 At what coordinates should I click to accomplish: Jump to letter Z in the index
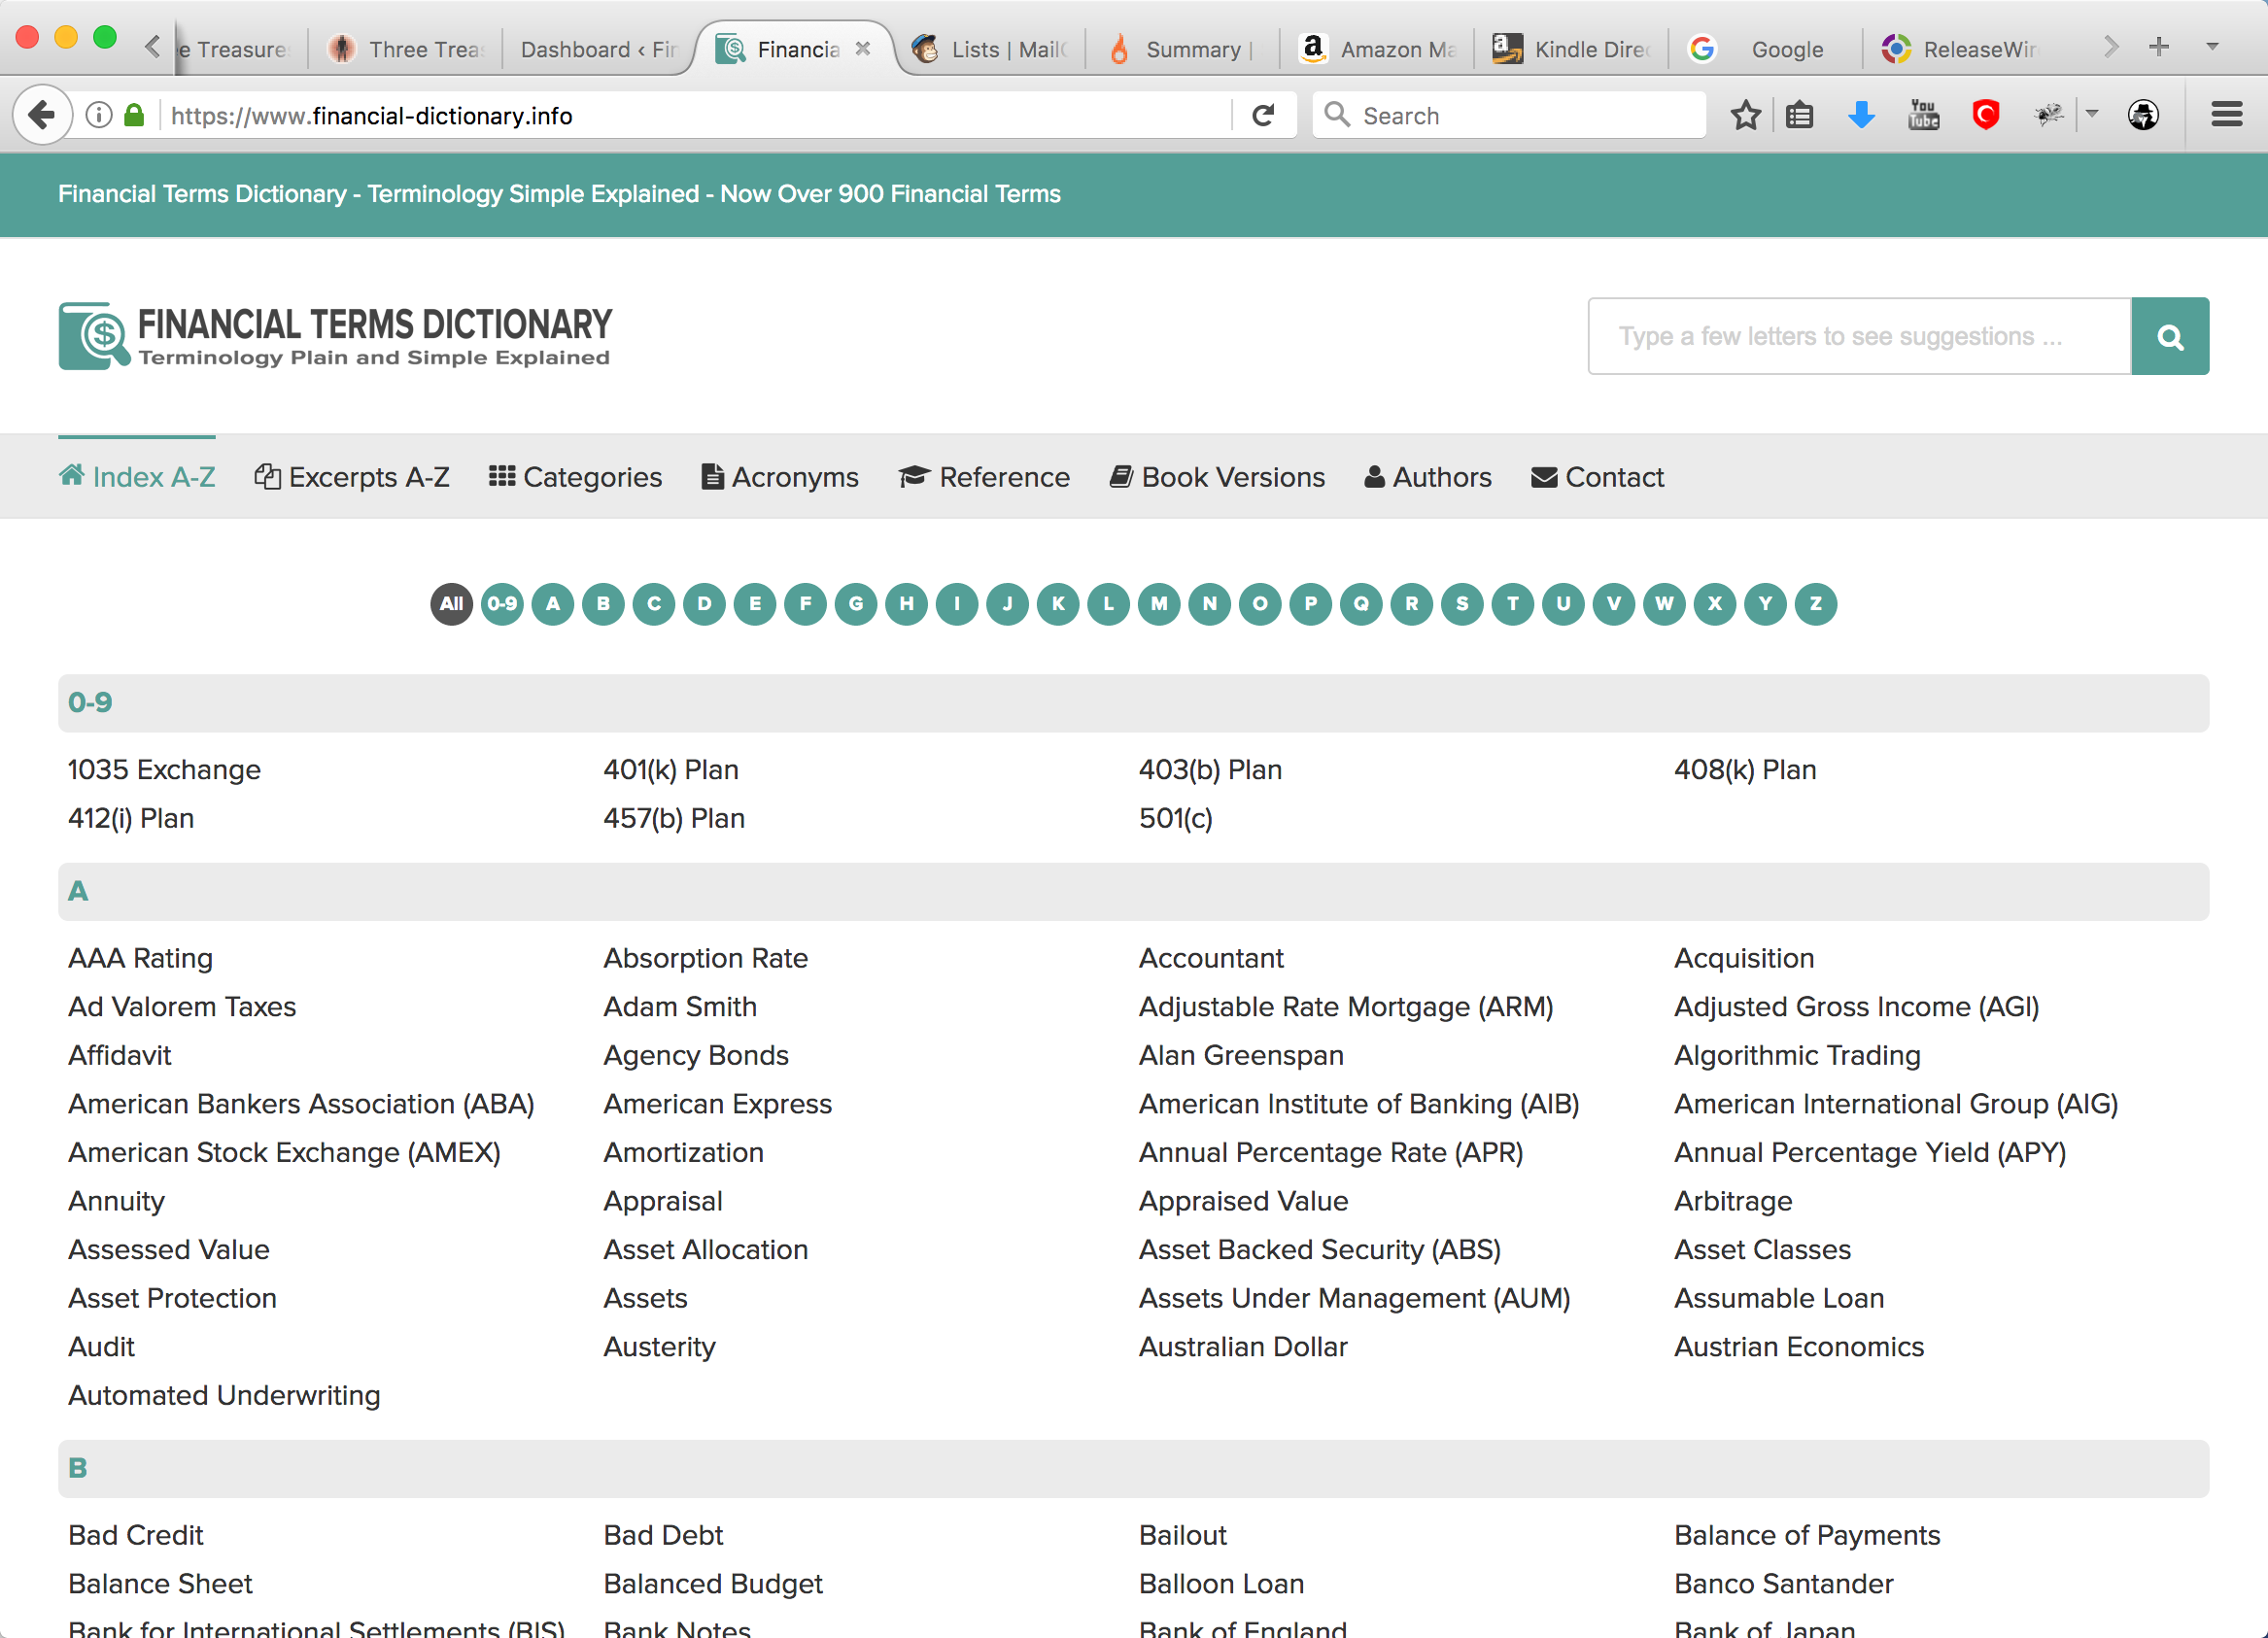pyautogui.click(x=1816, y=604)
